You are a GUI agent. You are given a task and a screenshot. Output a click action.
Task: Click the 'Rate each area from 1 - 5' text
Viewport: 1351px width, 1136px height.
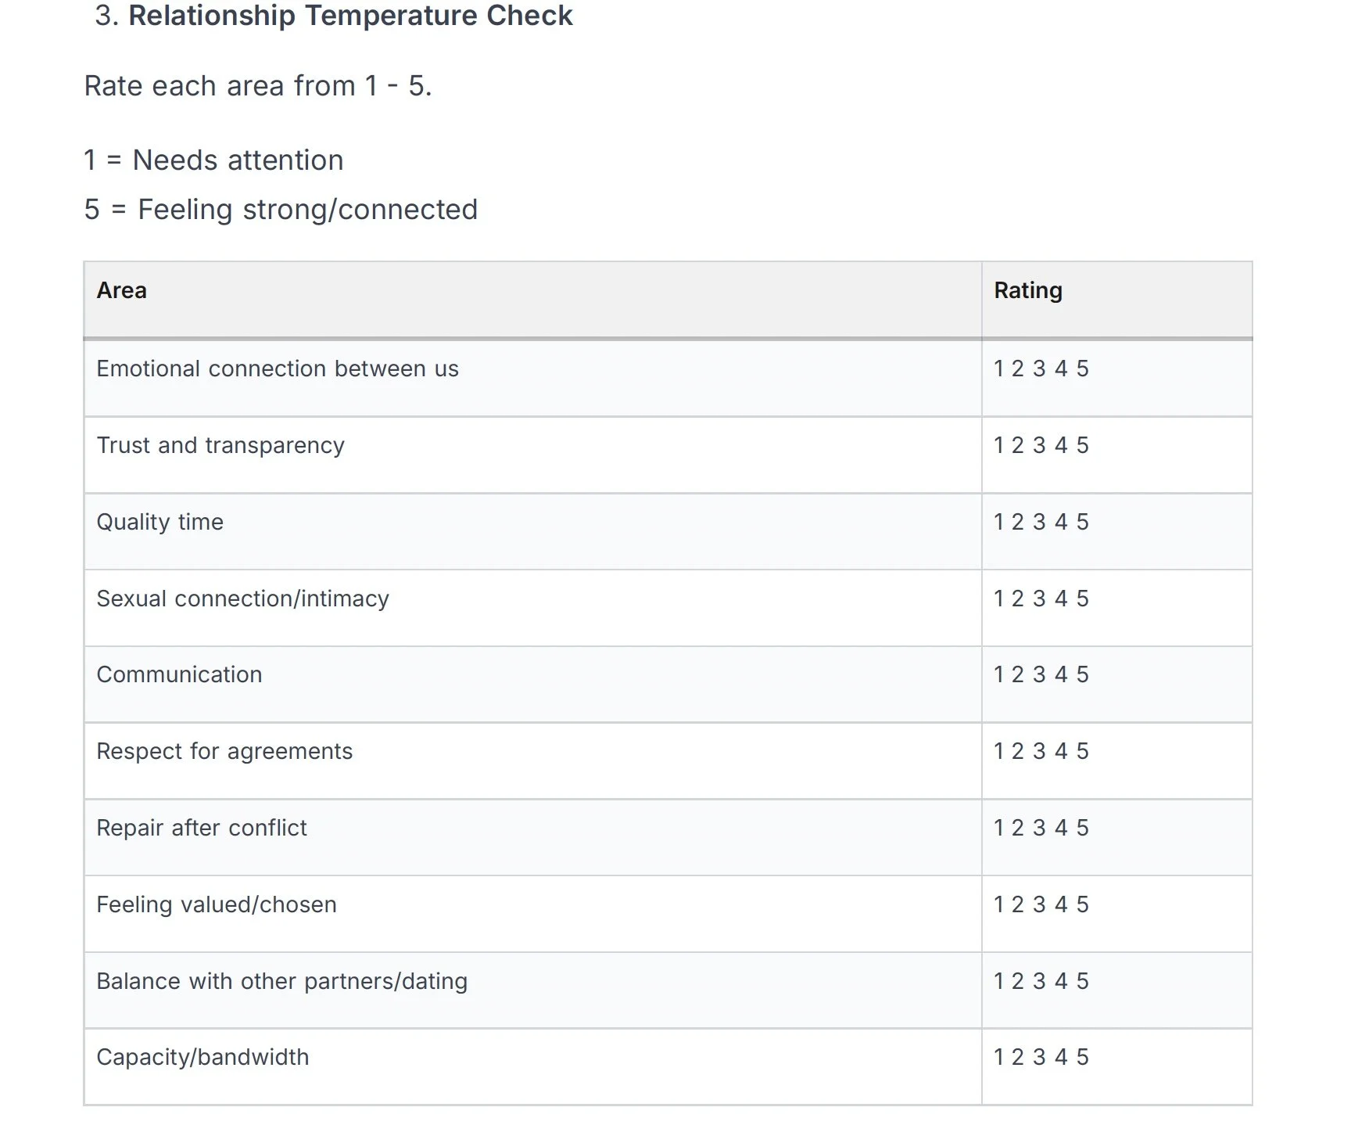pyautogui.click(x=258, y=86)
